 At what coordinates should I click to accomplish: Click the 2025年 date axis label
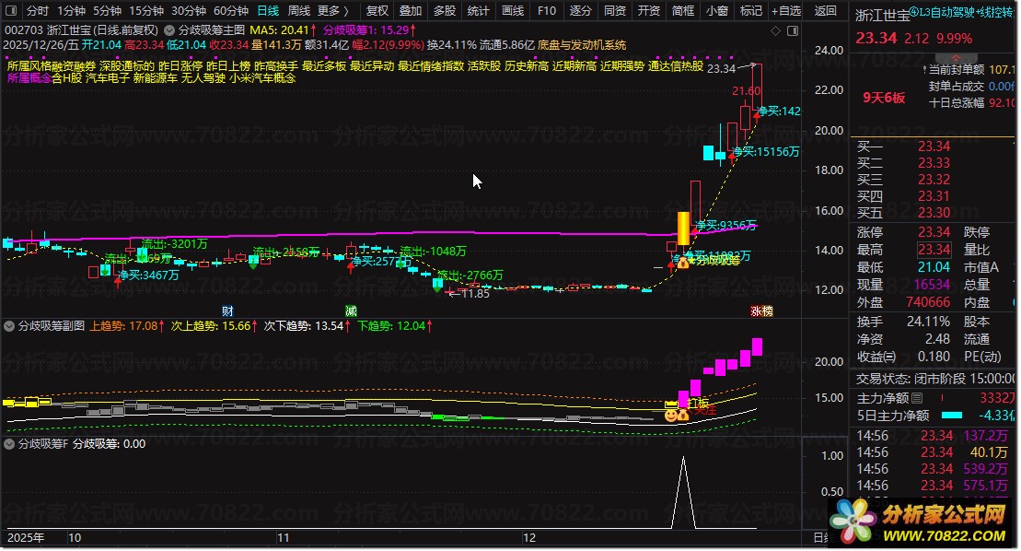[x=26, y=538]
